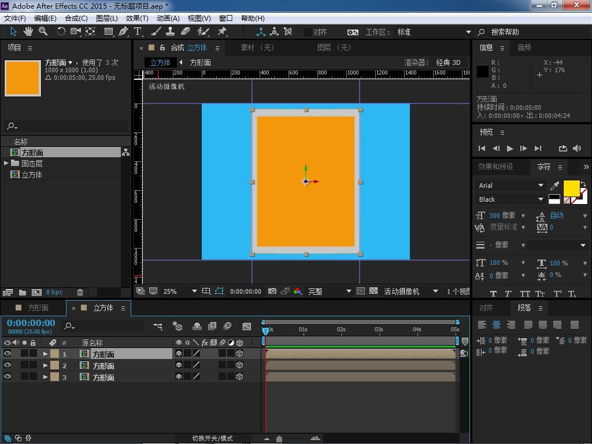
Task: Hide layer 1 using its eye icon
Action: coord(8,353)
